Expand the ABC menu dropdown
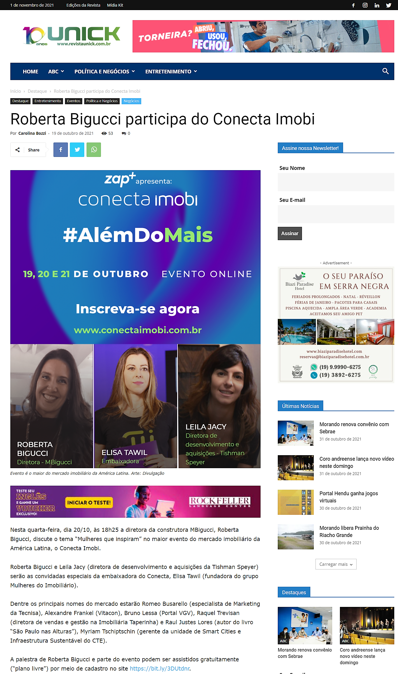Image resolution: width=398 pixels, height=674 pixels. point(56,71)
